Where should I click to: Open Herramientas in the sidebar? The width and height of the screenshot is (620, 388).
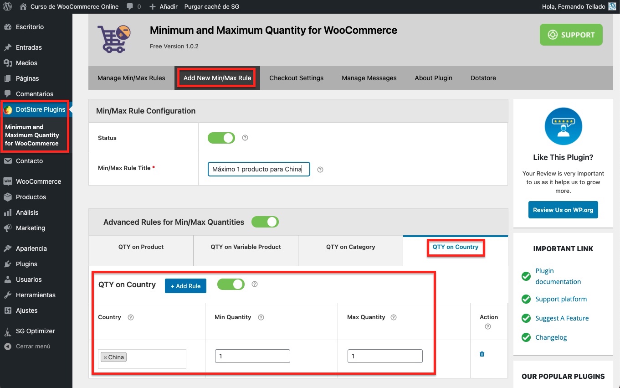tap(36, 295)
